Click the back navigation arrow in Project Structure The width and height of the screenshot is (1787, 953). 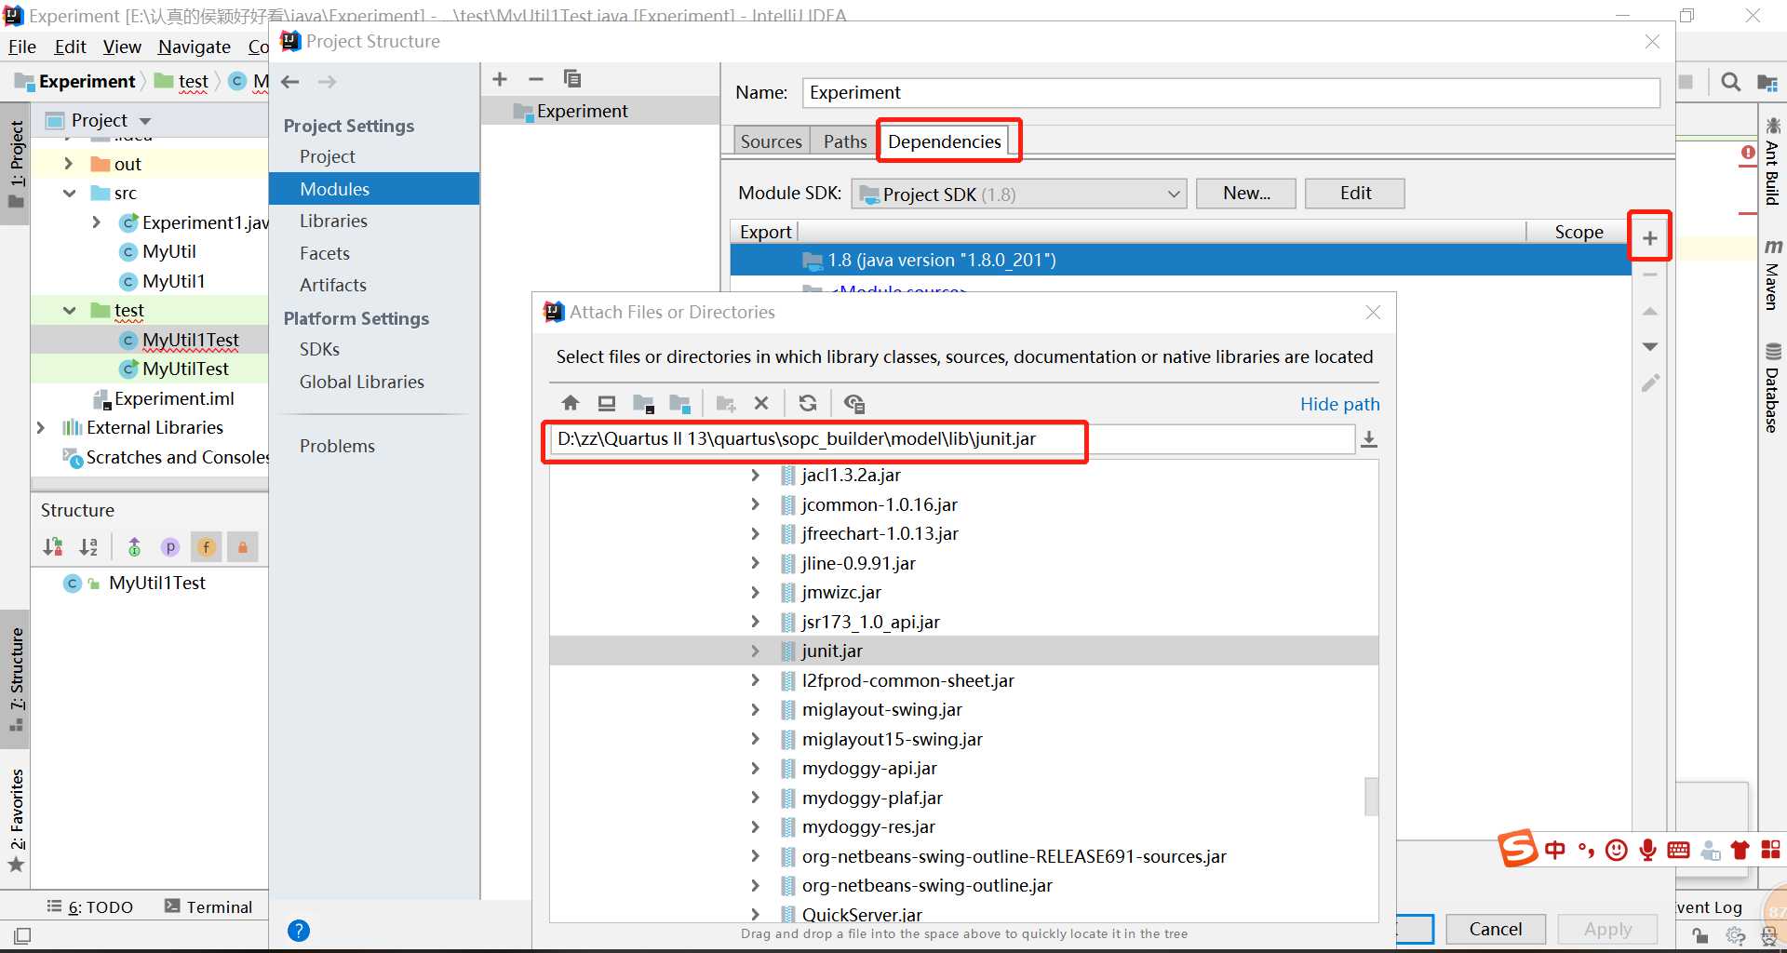tap(290, 82)
